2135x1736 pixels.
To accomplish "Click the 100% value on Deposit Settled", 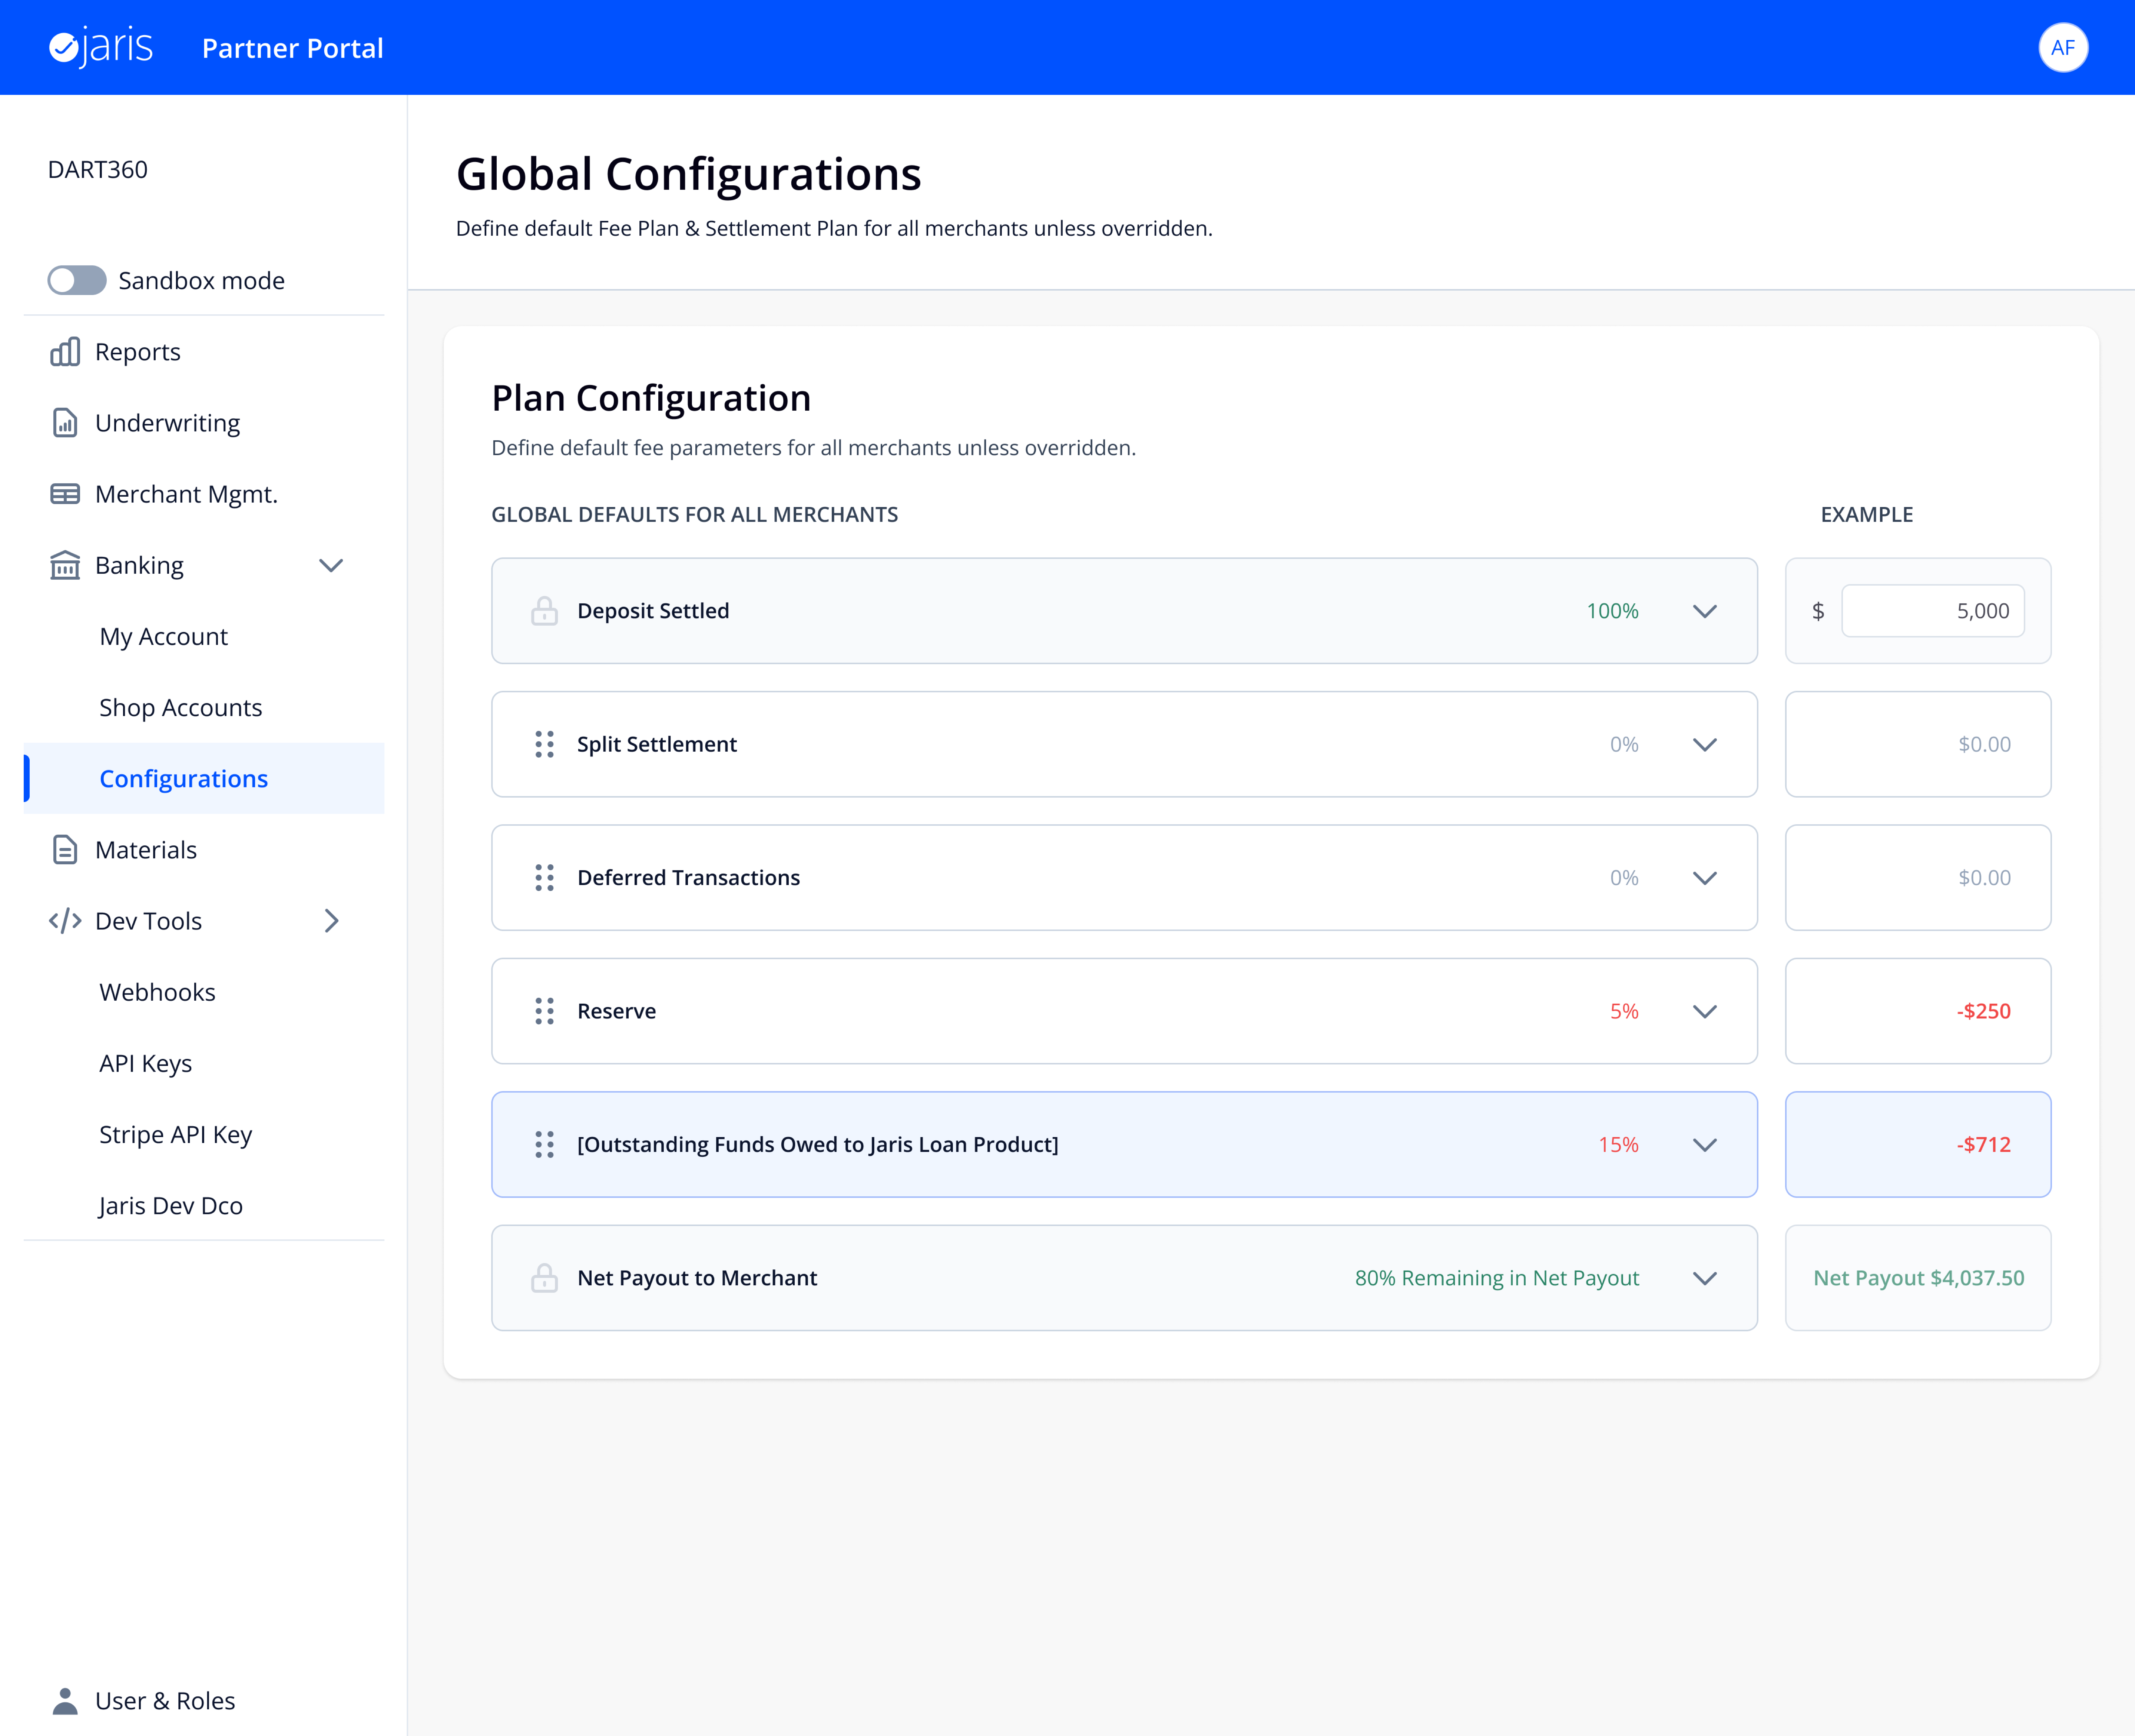I will tap(1612, 611).
